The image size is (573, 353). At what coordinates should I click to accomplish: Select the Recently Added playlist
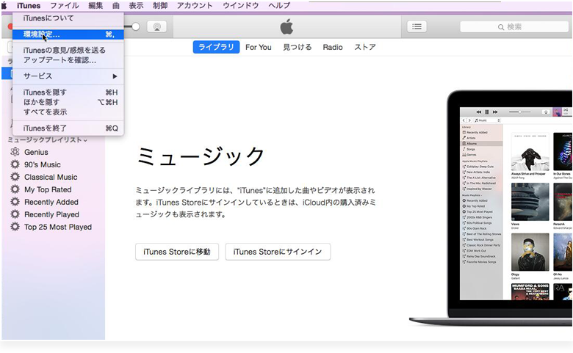click(x=51, y=202)
